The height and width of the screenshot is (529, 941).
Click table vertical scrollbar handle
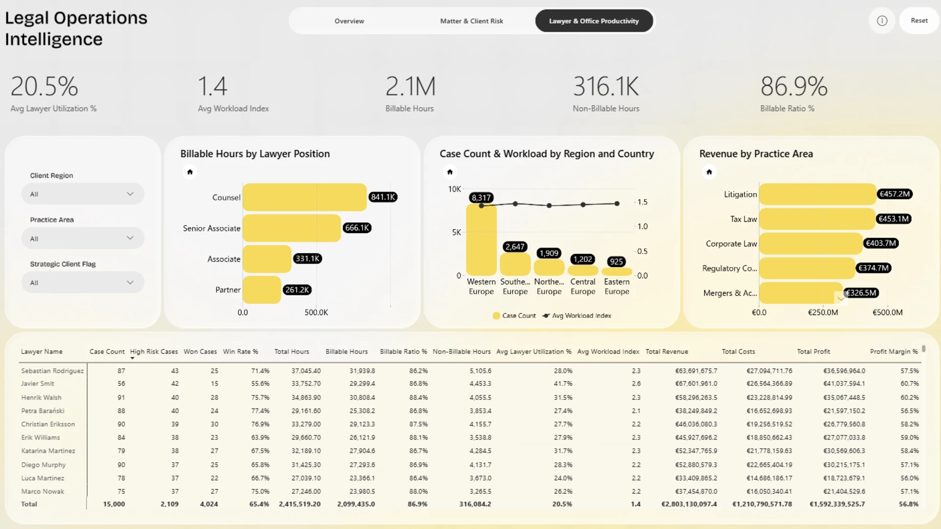point(923,349)
